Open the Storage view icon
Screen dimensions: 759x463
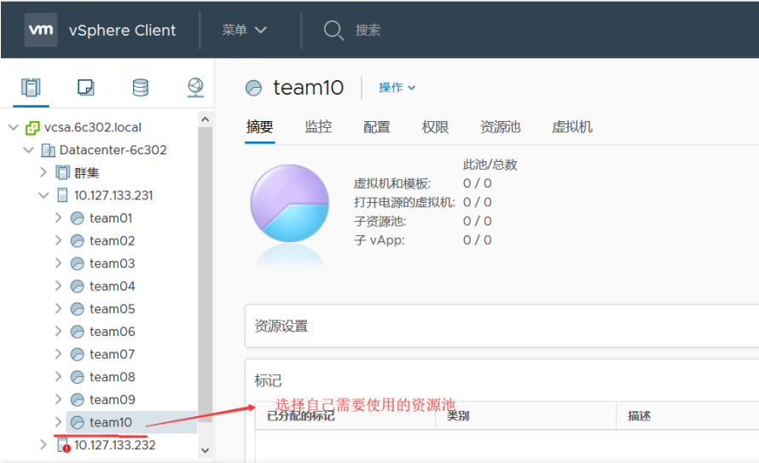tap(141, 88)
